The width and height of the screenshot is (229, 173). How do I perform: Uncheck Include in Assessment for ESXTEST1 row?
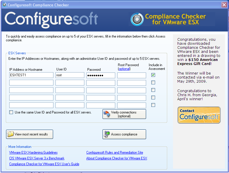(153, 75)
